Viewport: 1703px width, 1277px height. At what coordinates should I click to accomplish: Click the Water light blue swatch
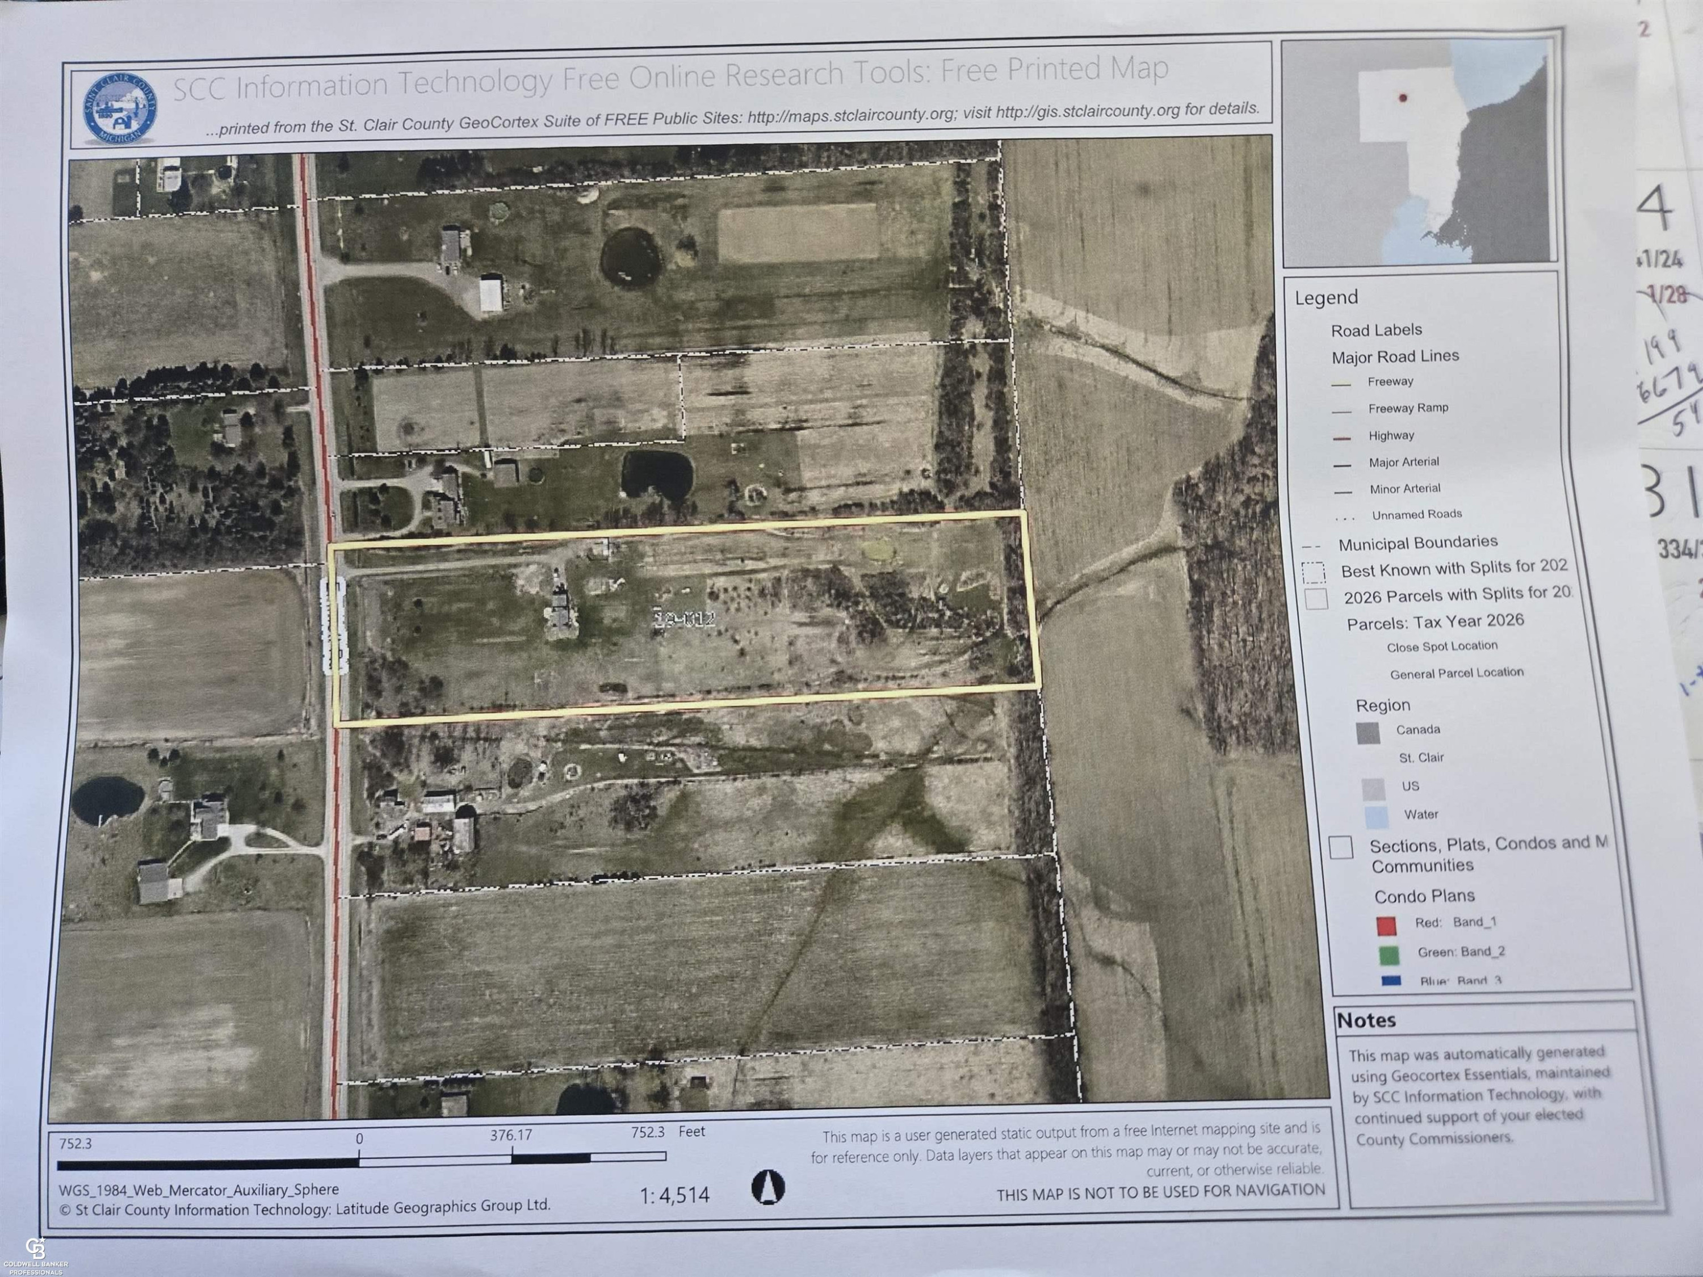(1376, 816)
